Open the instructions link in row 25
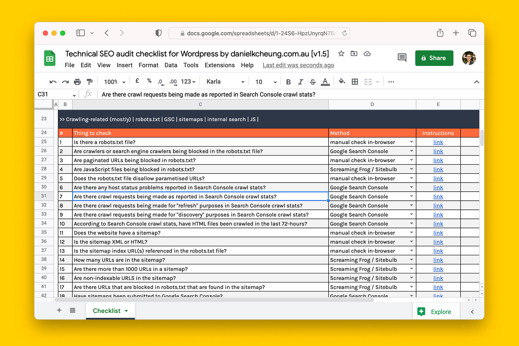 [438, 142]
